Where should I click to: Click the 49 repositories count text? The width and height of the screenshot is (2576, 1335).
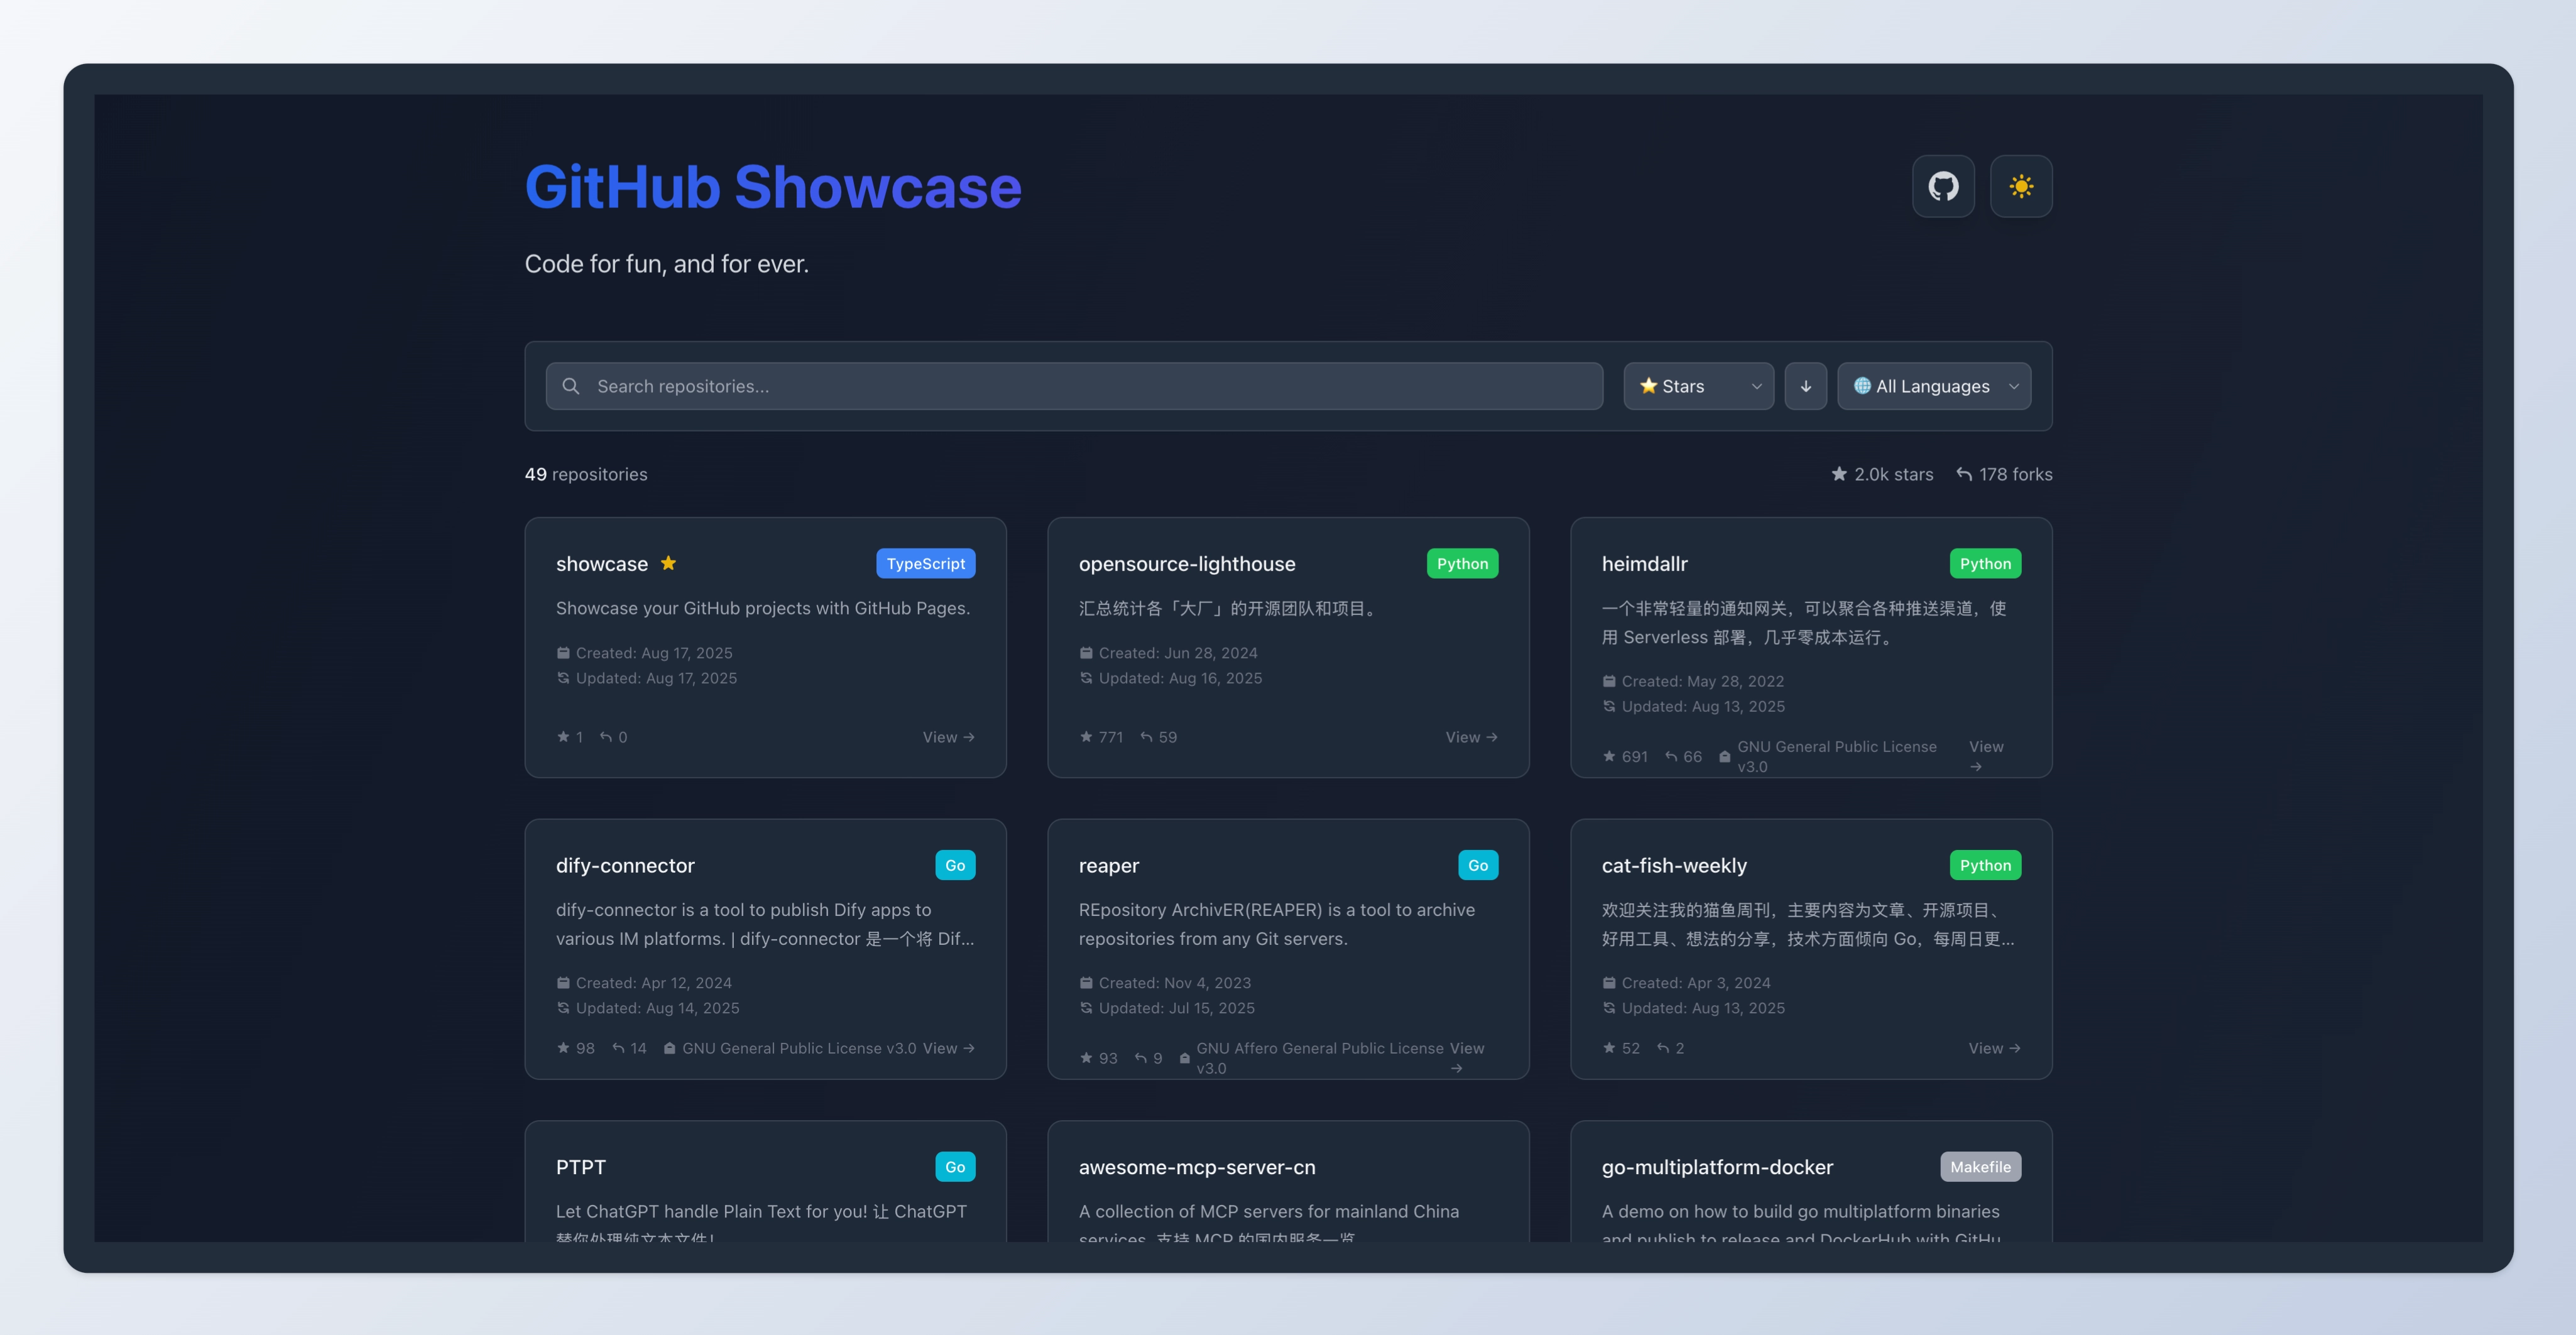point(586,474)
